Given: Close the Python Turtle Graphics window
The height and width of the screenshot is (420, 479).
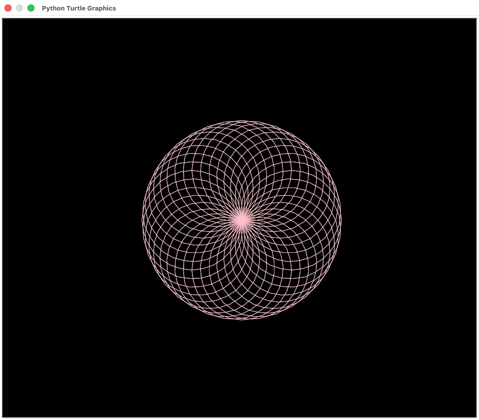Looking at the screenshot, I should click(x=8, y=8).
